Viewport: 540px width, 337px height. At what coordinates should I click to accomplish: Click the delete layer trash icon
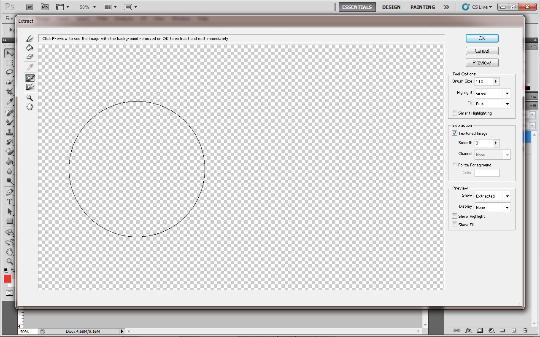coord(525,331)
